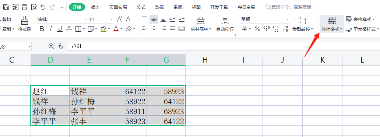The image size is (380, 137).
Task: Switch to the 公式 tab
Action: (141, 7)
